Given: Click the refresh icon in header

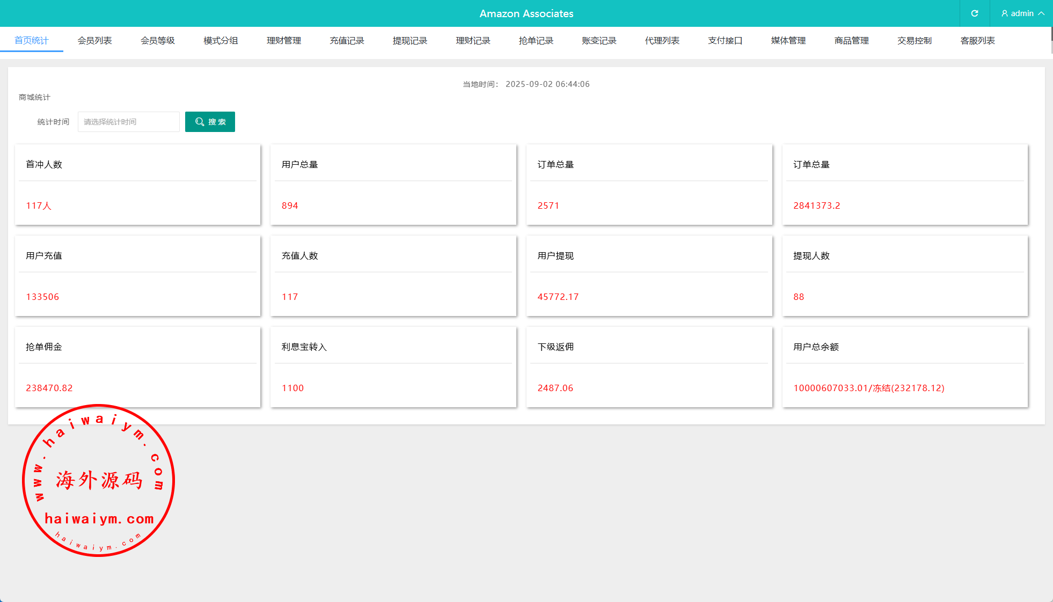Looking at the screenshot, I should tap(974, 13).
